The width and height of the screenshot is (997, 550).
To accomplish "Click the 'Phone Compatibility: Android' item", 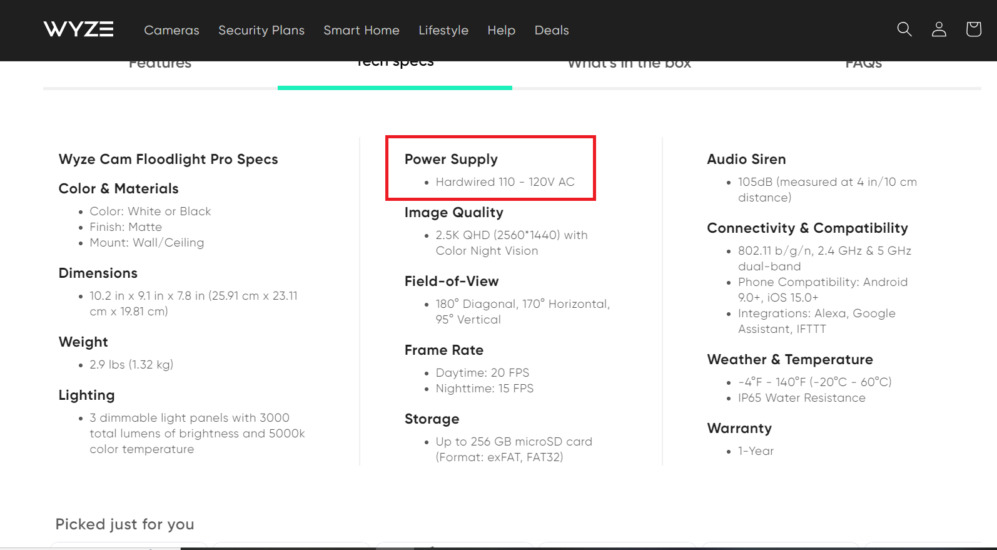I will click(822, 290).
